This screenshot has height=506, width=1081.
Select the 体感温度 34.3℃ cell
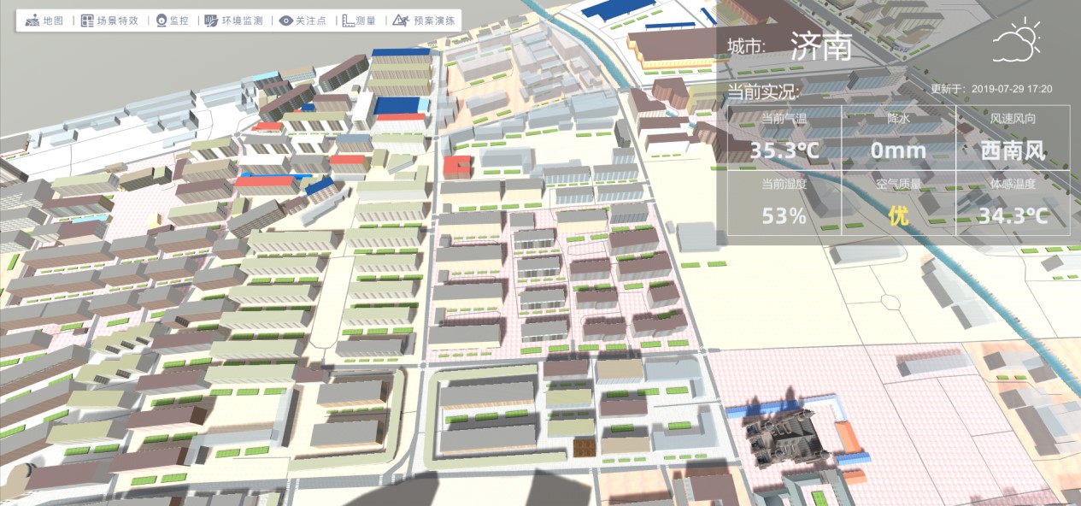click(x=1013, y=203)
